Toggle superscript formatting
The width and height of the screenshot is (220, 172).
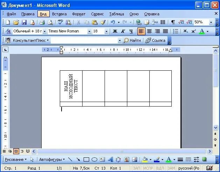tap(194, 31)
